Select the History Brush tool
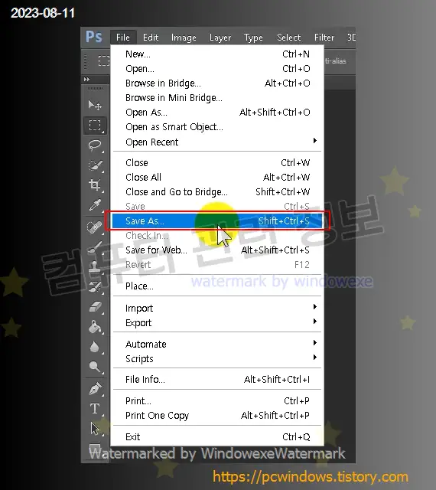The image size is (436, 490). pos(95,287)
